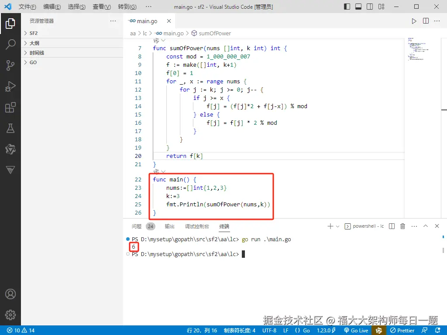Change indentation via 制表符长度: 4
Viewport: 447px width, 335px height.
tap(240, 330)
